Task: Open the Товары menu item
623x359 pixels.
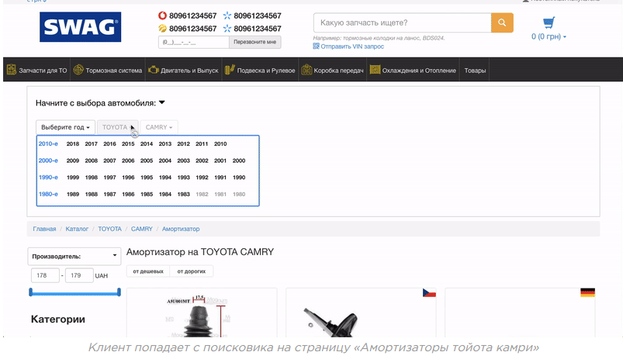Action: point(475,70)
